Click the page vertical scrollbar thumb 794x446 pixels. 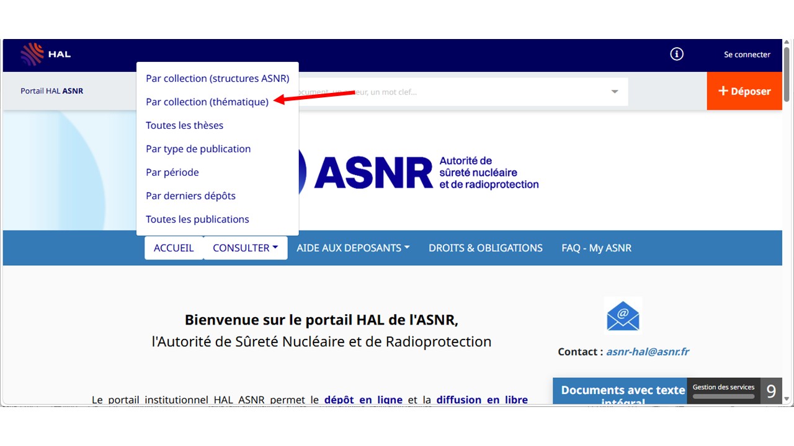pyautogui.click(x=787, y=76)
